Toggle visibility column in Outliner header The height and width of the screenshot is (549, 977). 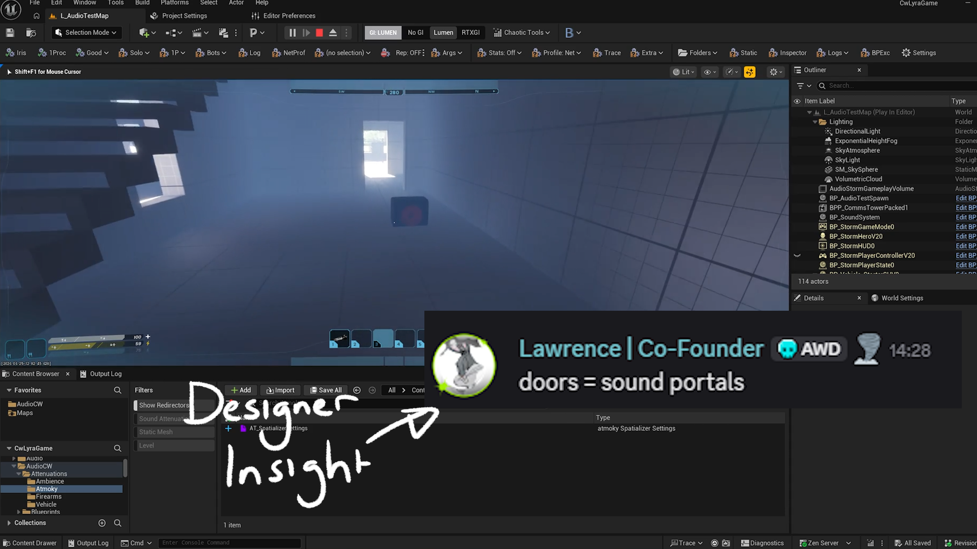(x=797, y=101)
